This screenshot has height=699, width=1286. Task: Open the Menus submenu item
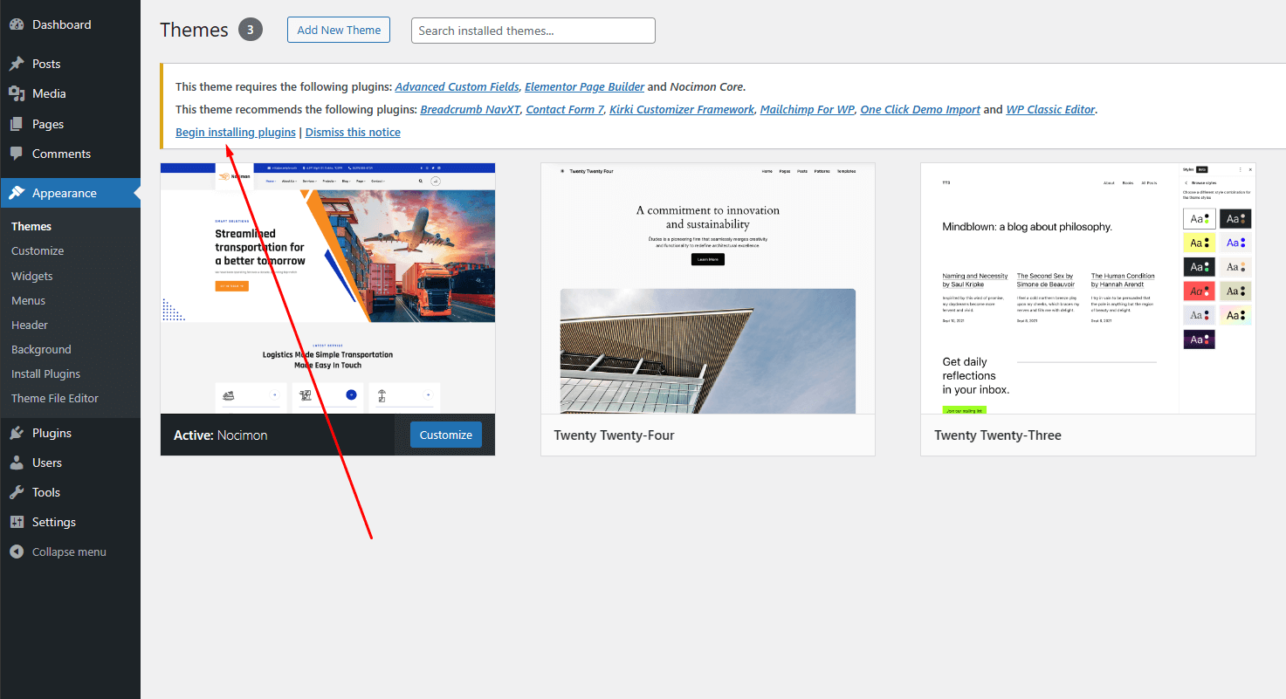click(29, 300)
